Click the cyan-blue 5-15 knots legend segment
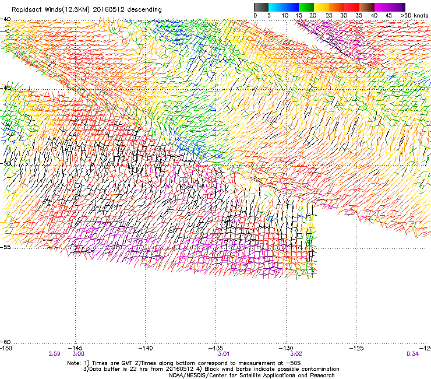Viewport: 431px width, 379px height. (x=284, y=7)
